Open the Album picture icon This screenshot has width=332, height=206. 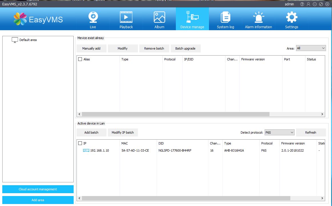[x=159, y=17]
